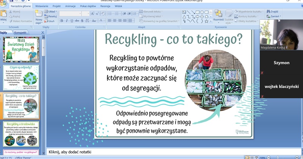Open font color A dropdown
The width and height of the screenshot is (303, 159).
pyautogui.click(x=102, y=21)
